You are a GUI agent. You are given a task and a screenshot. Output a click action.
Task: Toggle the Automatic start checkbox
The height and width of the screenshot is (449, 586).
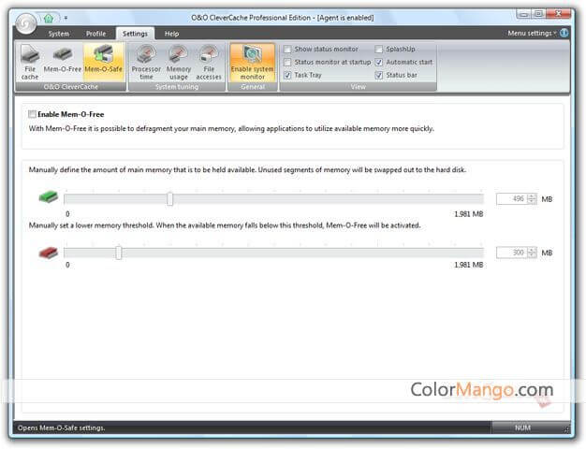click(x=379, y=62)
